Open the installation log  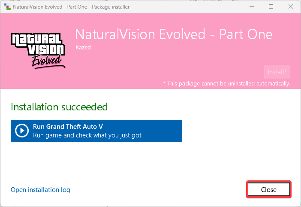click(40, 190)
